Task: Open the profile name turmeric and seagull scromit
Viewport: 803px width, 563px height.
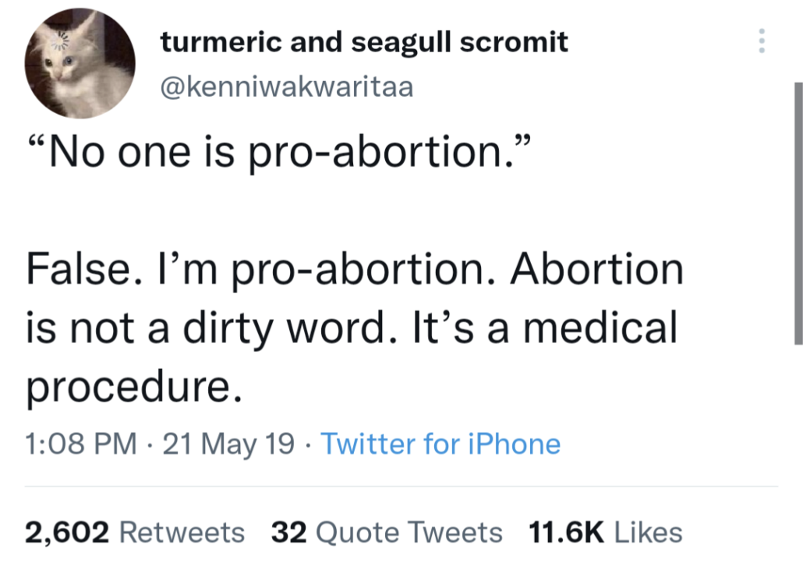Action: (364, 42)
